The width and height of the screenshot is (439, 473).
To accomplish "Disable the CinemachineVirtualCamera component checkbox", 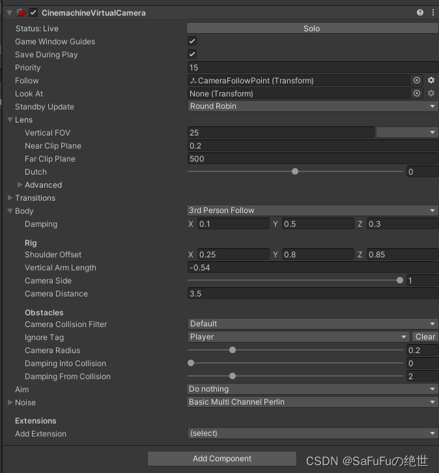I will click(33, 12).
